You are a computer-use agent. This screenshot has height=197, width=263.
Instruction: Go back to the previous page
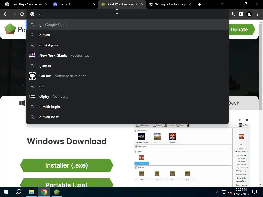6,14
